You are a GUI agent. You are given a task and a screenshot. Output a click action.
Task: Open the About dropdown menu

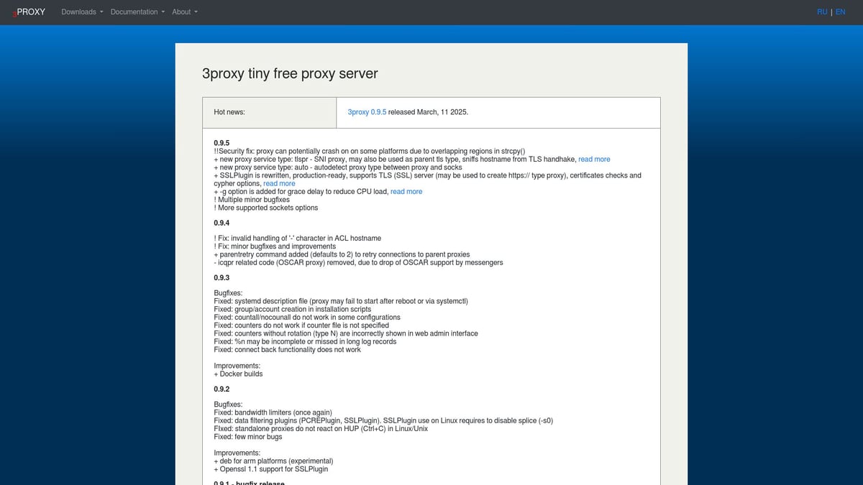click(185, 12)
